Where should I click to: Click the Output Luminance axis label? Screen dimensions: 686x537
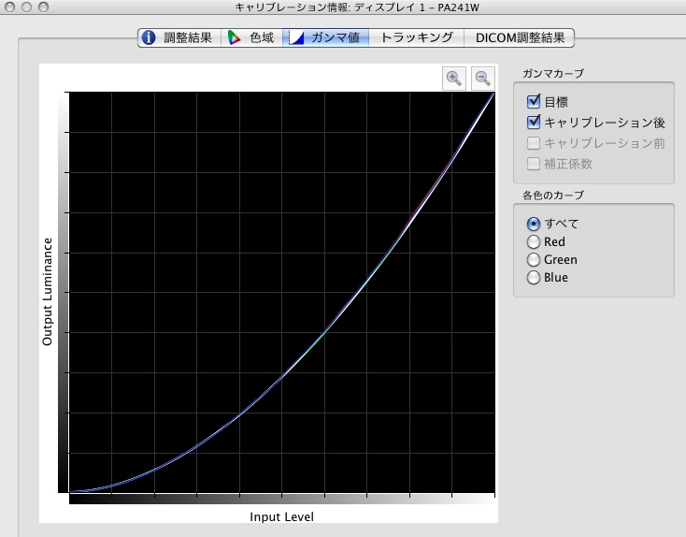[x=48, y=292]
